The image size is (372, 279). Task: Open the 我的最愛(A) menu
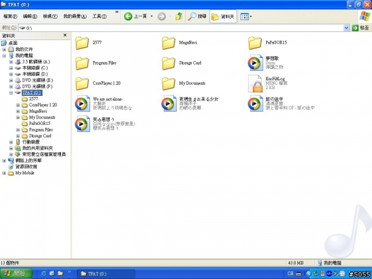pos(75,16)
